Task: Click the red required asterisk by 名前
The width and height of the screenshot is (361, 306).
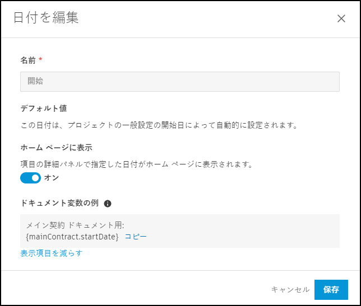Action: 40,59
